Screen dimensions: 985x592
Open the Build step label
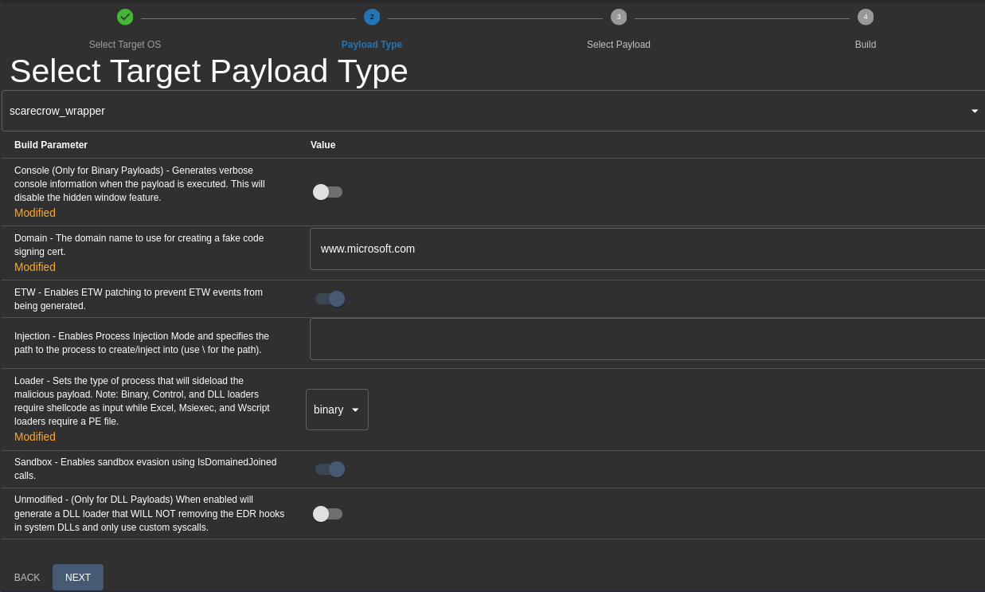(x=866, y=45)
